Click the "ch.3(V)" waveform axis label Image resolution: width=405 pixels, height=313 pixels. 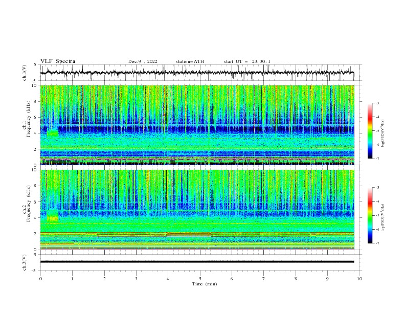(25, 262)
